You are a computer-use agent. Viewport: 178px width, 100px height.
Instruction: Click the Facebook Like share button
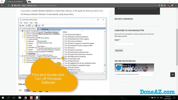click(x=27, y=90)
